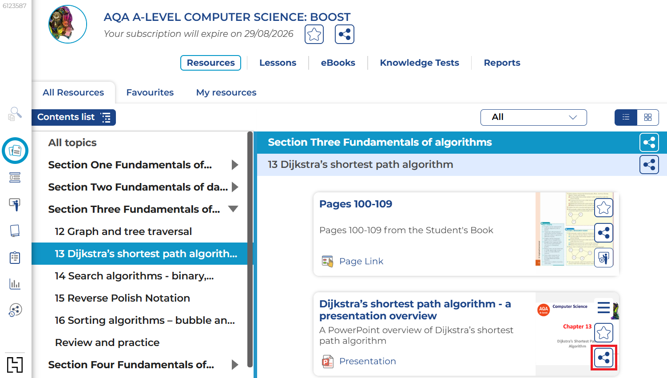
Task: Select 15 Reverse Polish Notation topic
Action: (122, 298)
